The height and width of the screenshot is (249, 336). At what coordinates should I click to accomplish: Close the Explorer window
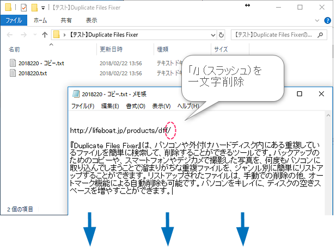[x=322, y=7]
